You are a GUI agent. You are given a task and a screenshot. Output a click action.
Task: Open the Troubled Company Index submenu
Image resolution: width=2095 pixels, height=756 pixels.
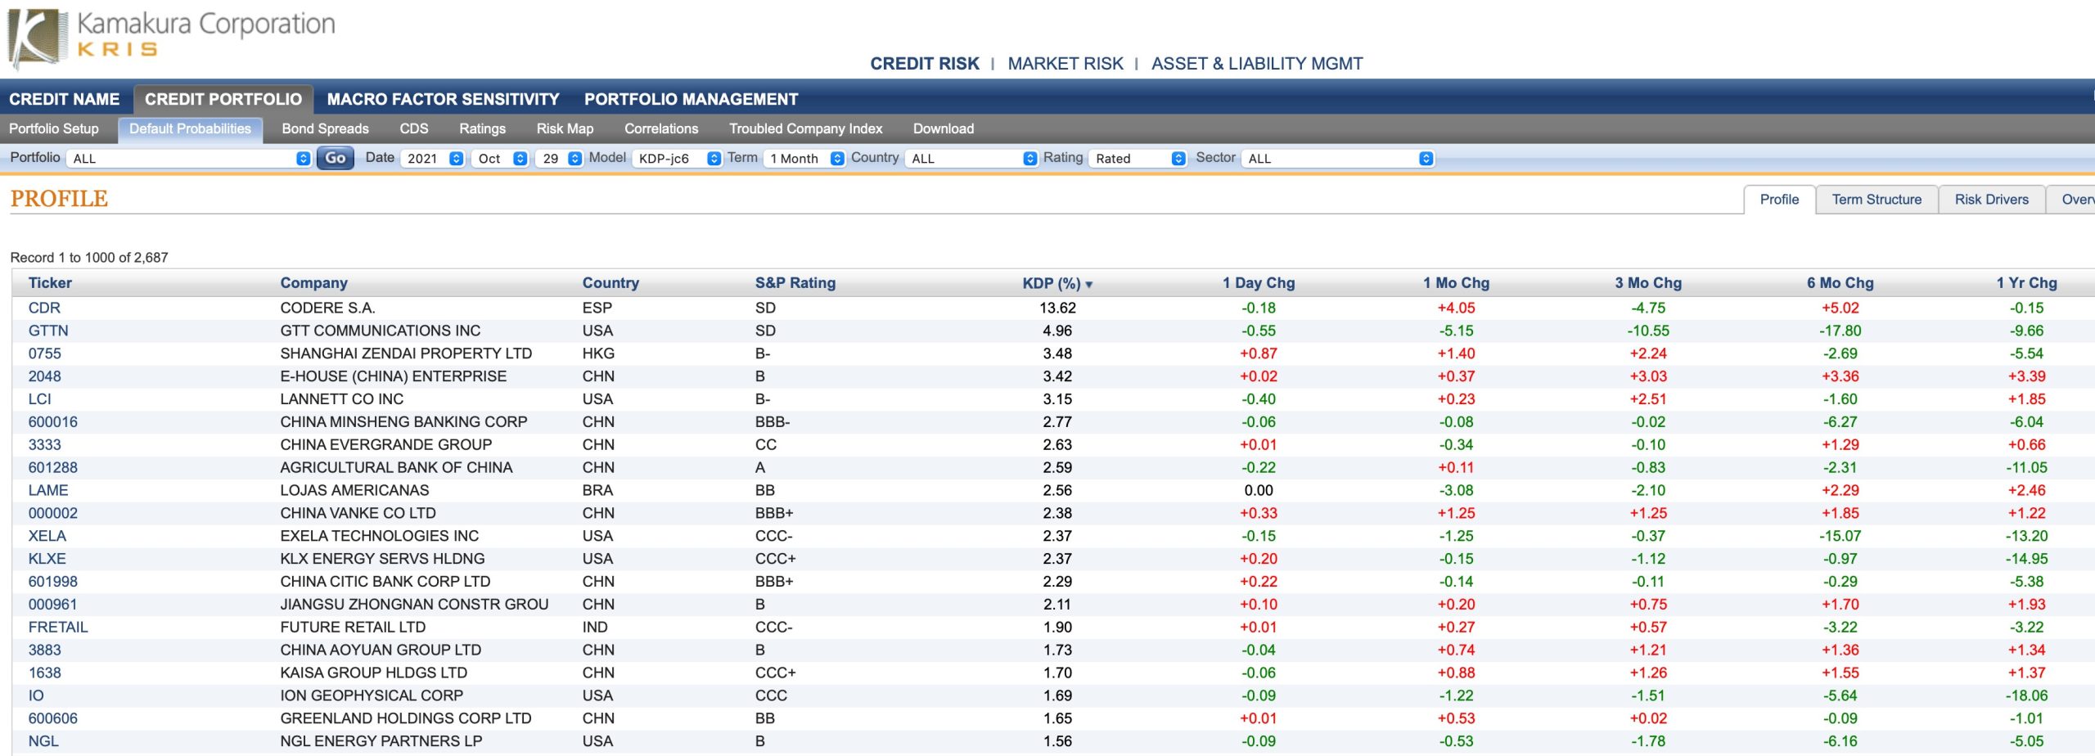(x=806, y=128)
